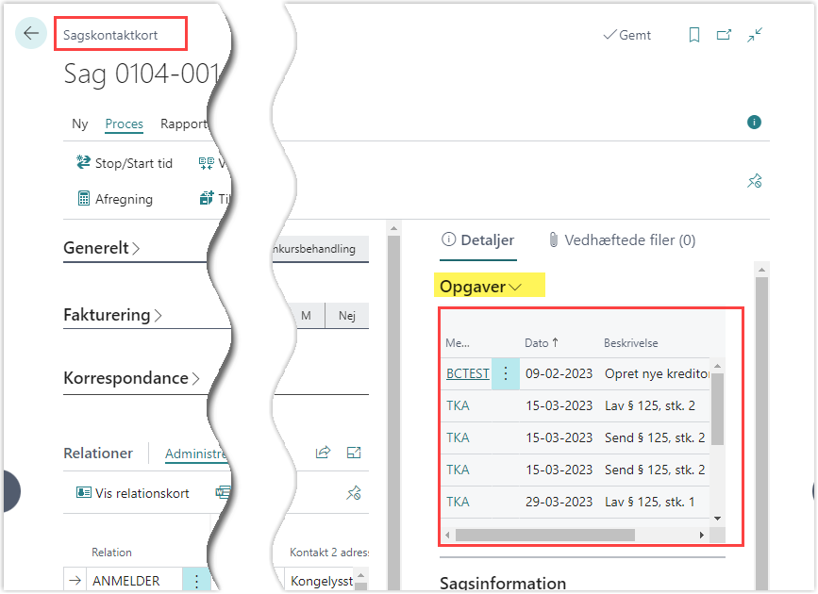Expand the Korrespondance section
This screenshot has width=818, height=594.
(x=130, y=378)
